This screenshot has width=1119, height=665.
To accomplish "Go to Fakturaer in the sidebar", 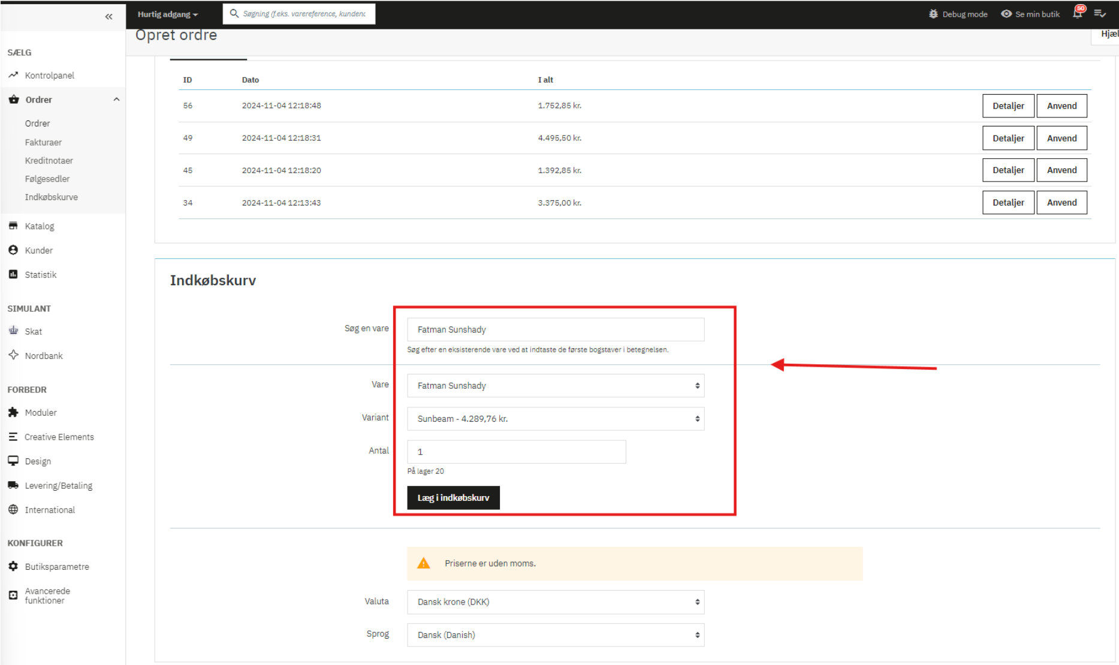I will [43, 142].
